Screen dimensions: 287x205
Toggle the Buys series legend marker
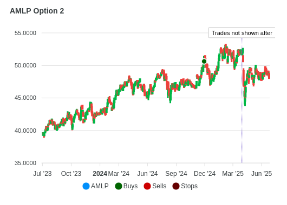[119, 186]
